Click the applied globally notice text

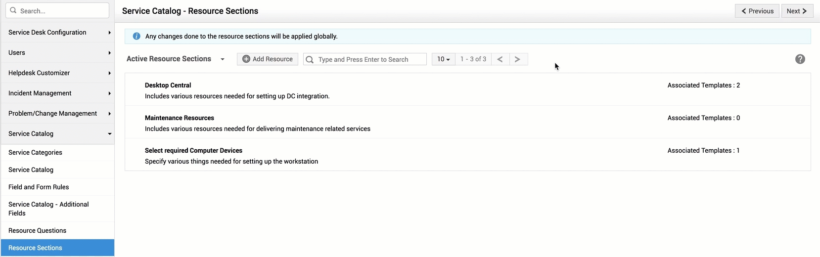tap(241, 36)
